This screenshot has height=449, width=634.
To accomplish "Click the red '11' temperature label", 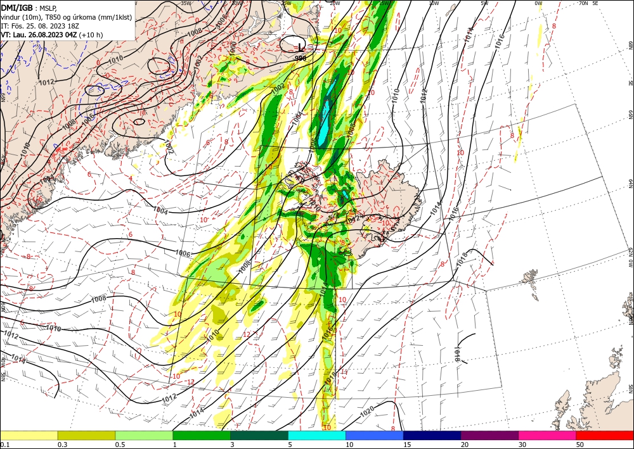I will 344,372.
